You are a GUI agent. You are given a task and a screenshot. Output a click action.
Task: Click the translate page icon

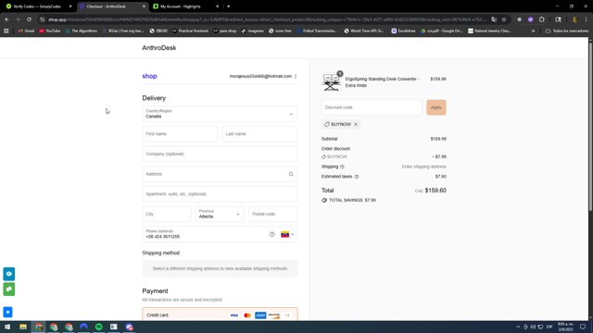pos(494,19)
